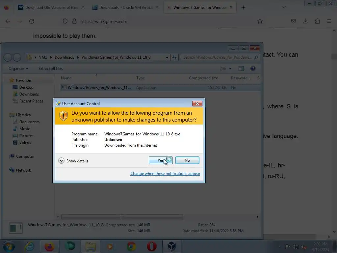Open Documents library in sidebar
This screenshot has width=337, height=253.
click(x=29, y=122)
